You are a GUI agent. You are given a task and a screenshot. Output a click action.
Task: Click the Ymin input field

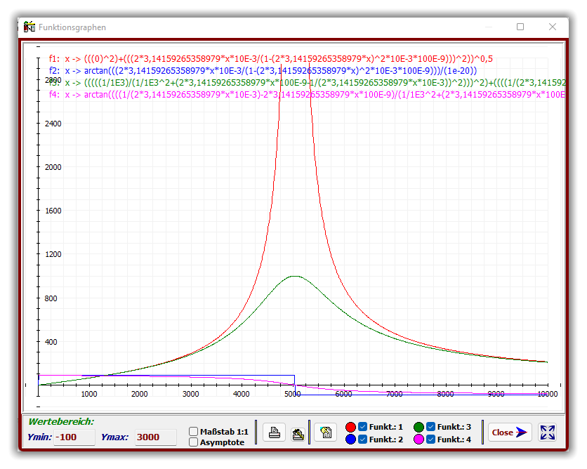click(x=74, y=437)
